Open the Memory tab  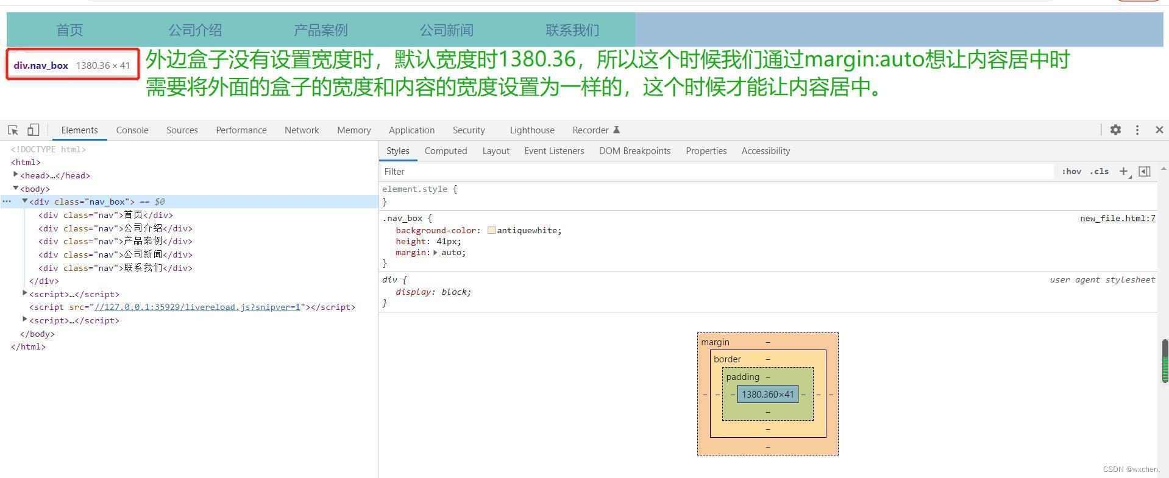[x=354, y=130]
